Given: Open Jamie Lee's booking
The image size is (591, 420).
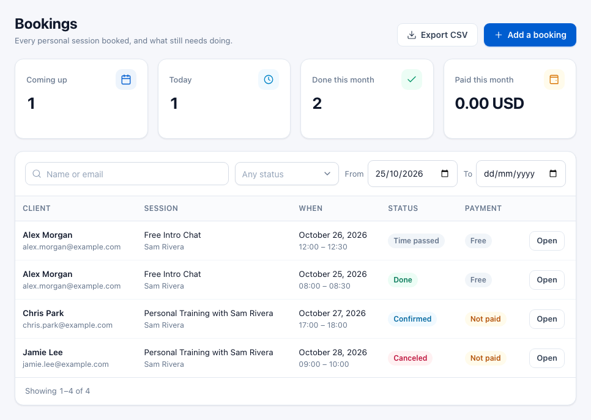Looking at the screenshot, I should click(x=546, y=358).
